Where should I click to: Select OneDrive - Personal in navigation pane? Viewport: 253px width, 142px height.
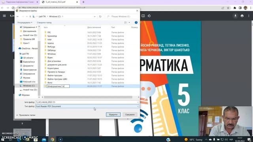(x=28, y=48)
